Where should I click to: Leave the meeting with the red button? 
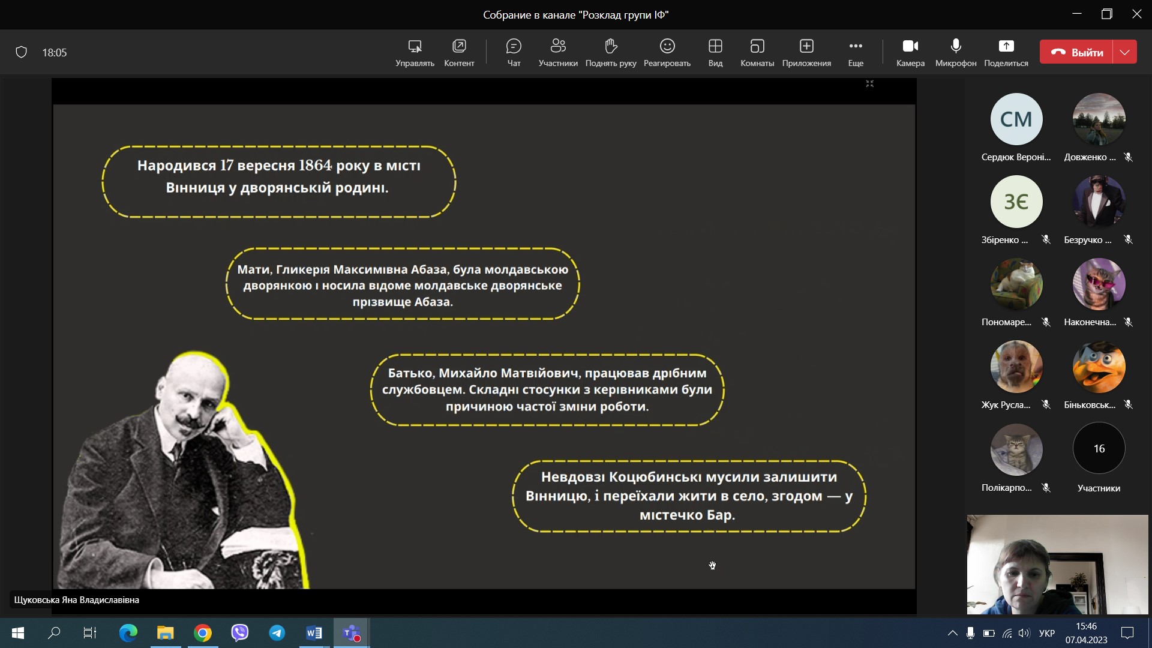tap(1076, 52)
